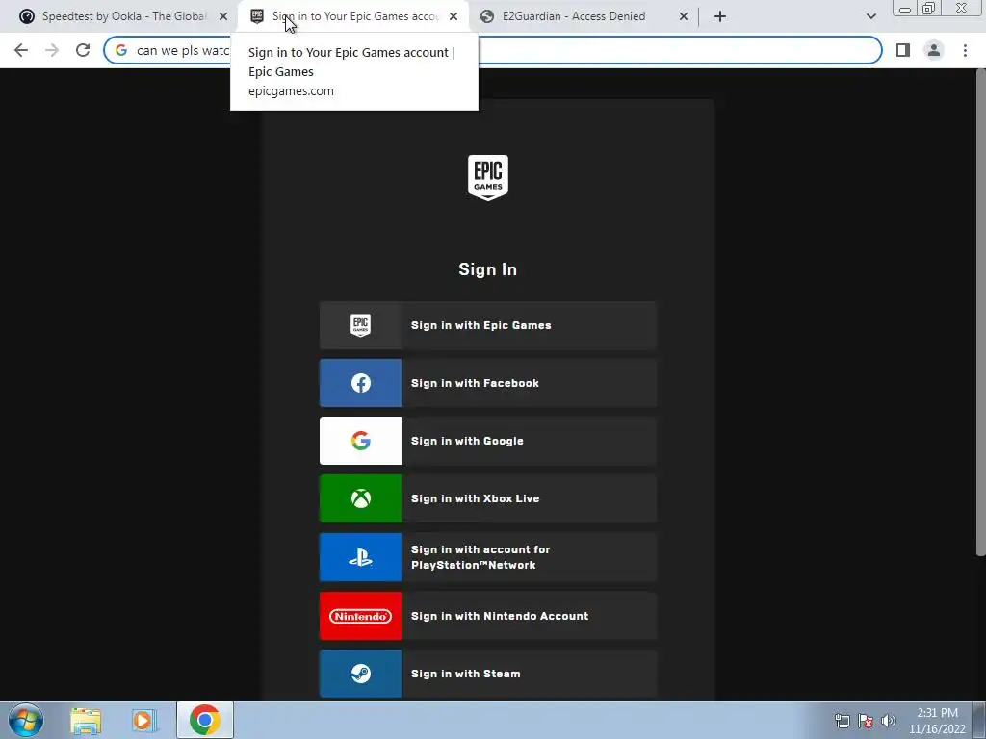Close the Speedtest by Ookla tab

click(x=223, y=16)
